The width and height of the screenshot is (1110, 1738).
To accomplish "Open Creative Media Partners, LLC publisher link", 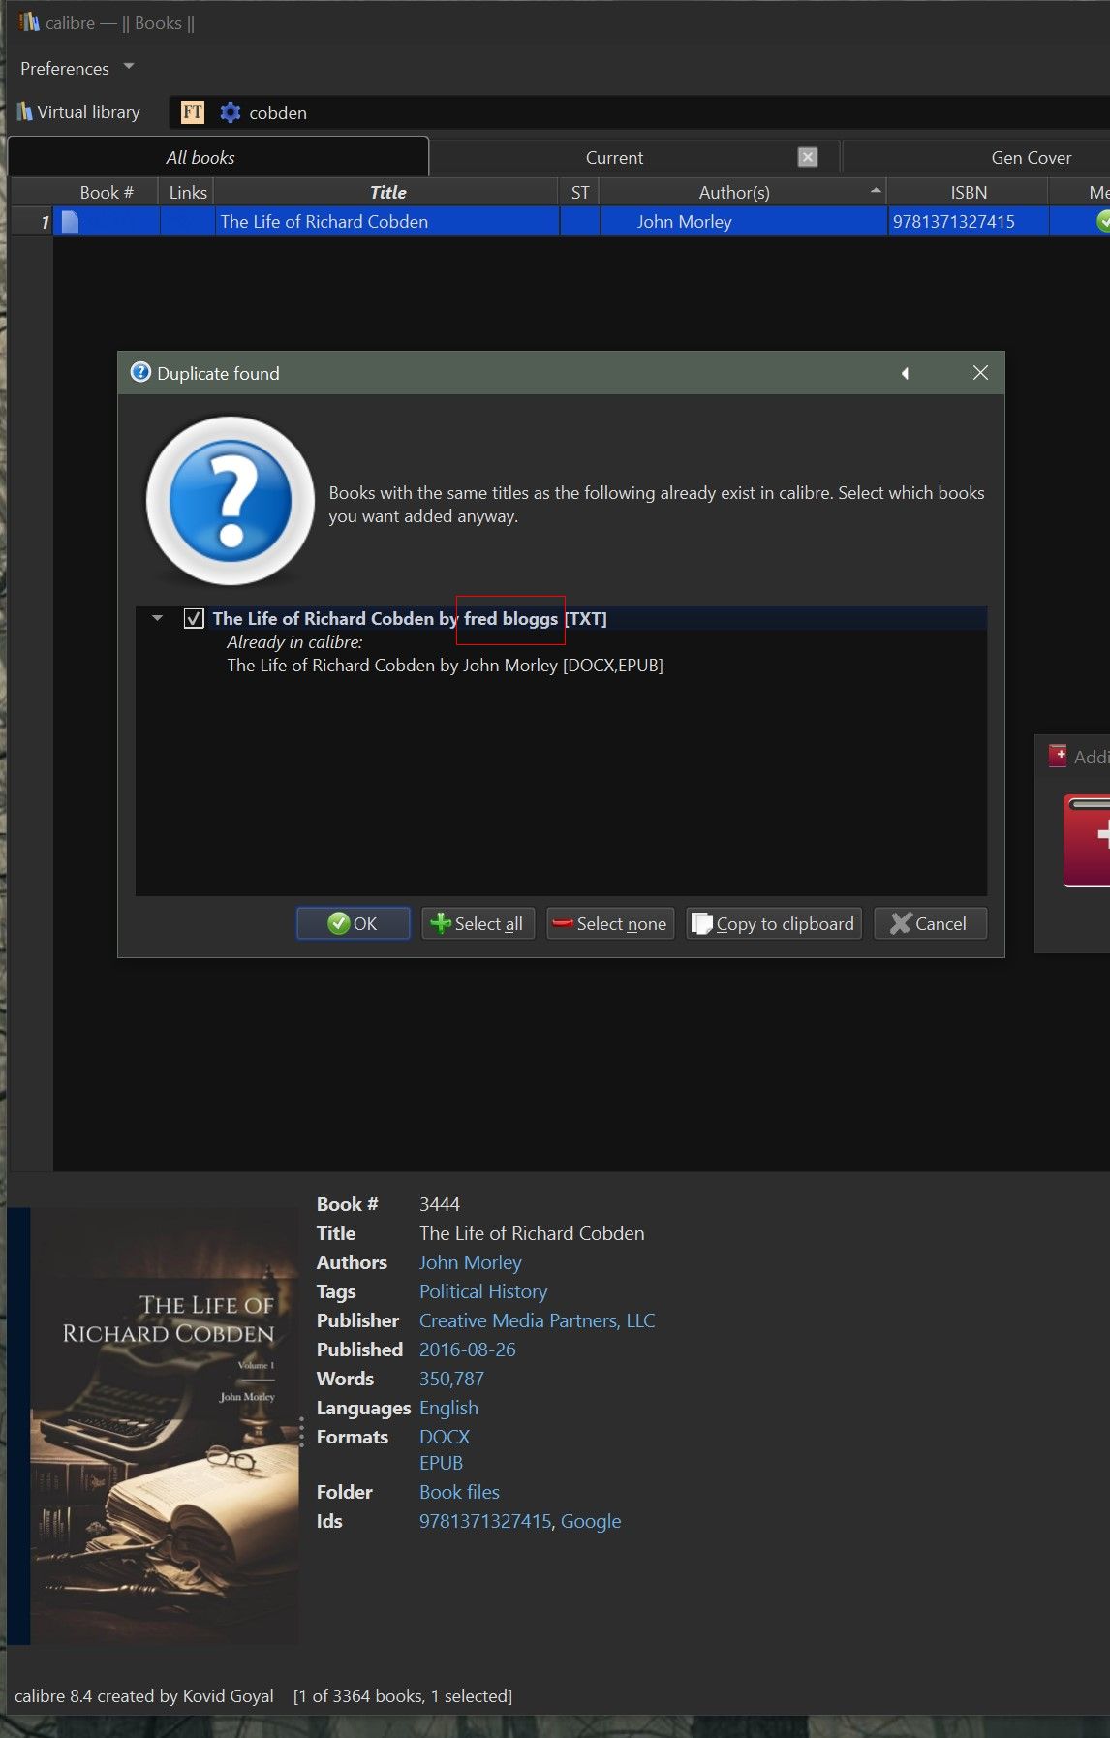I will click(537, 1320).
